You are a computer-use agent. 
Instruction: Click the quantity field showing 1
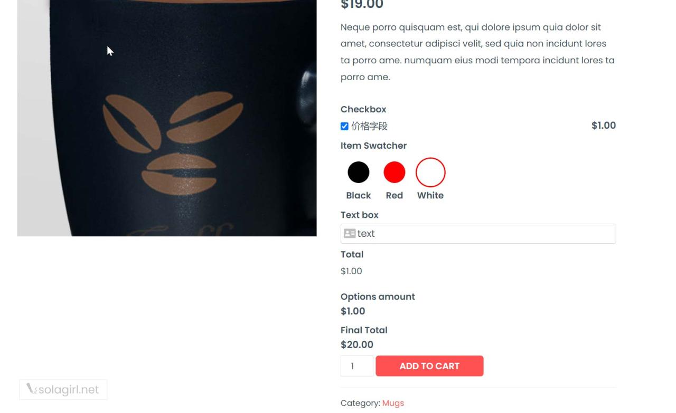356,366
